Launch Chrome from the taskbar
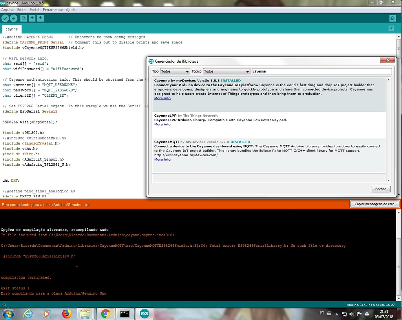 click(105, 313)
